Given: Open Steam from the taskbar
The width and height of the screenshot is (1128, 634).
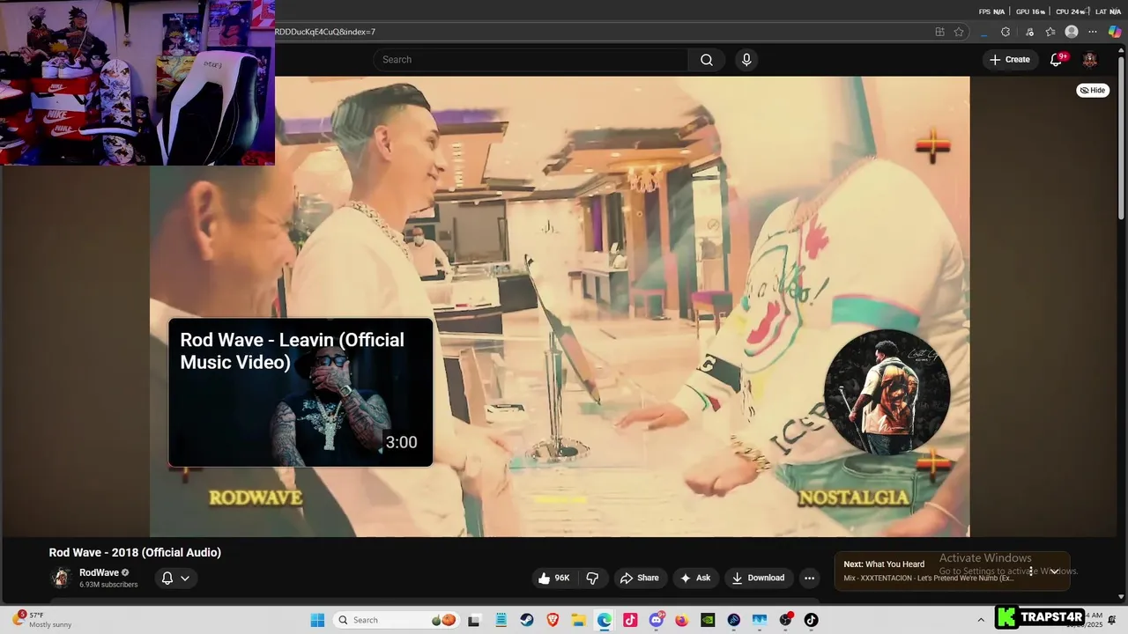Looking at the screenshot, I should [526, 620].
